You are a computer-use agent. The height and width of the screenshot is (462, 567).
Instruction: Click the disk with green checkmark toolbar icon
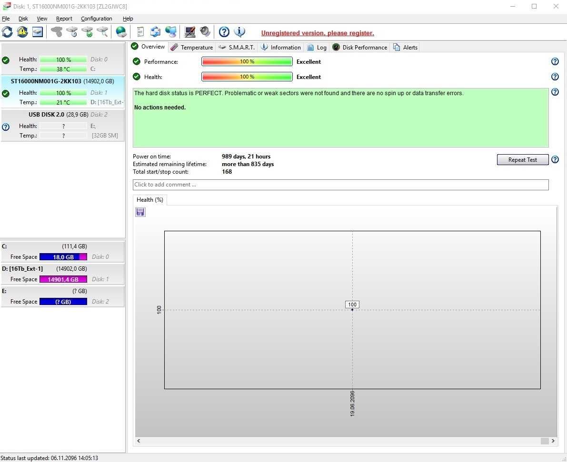tap(87, 32)
